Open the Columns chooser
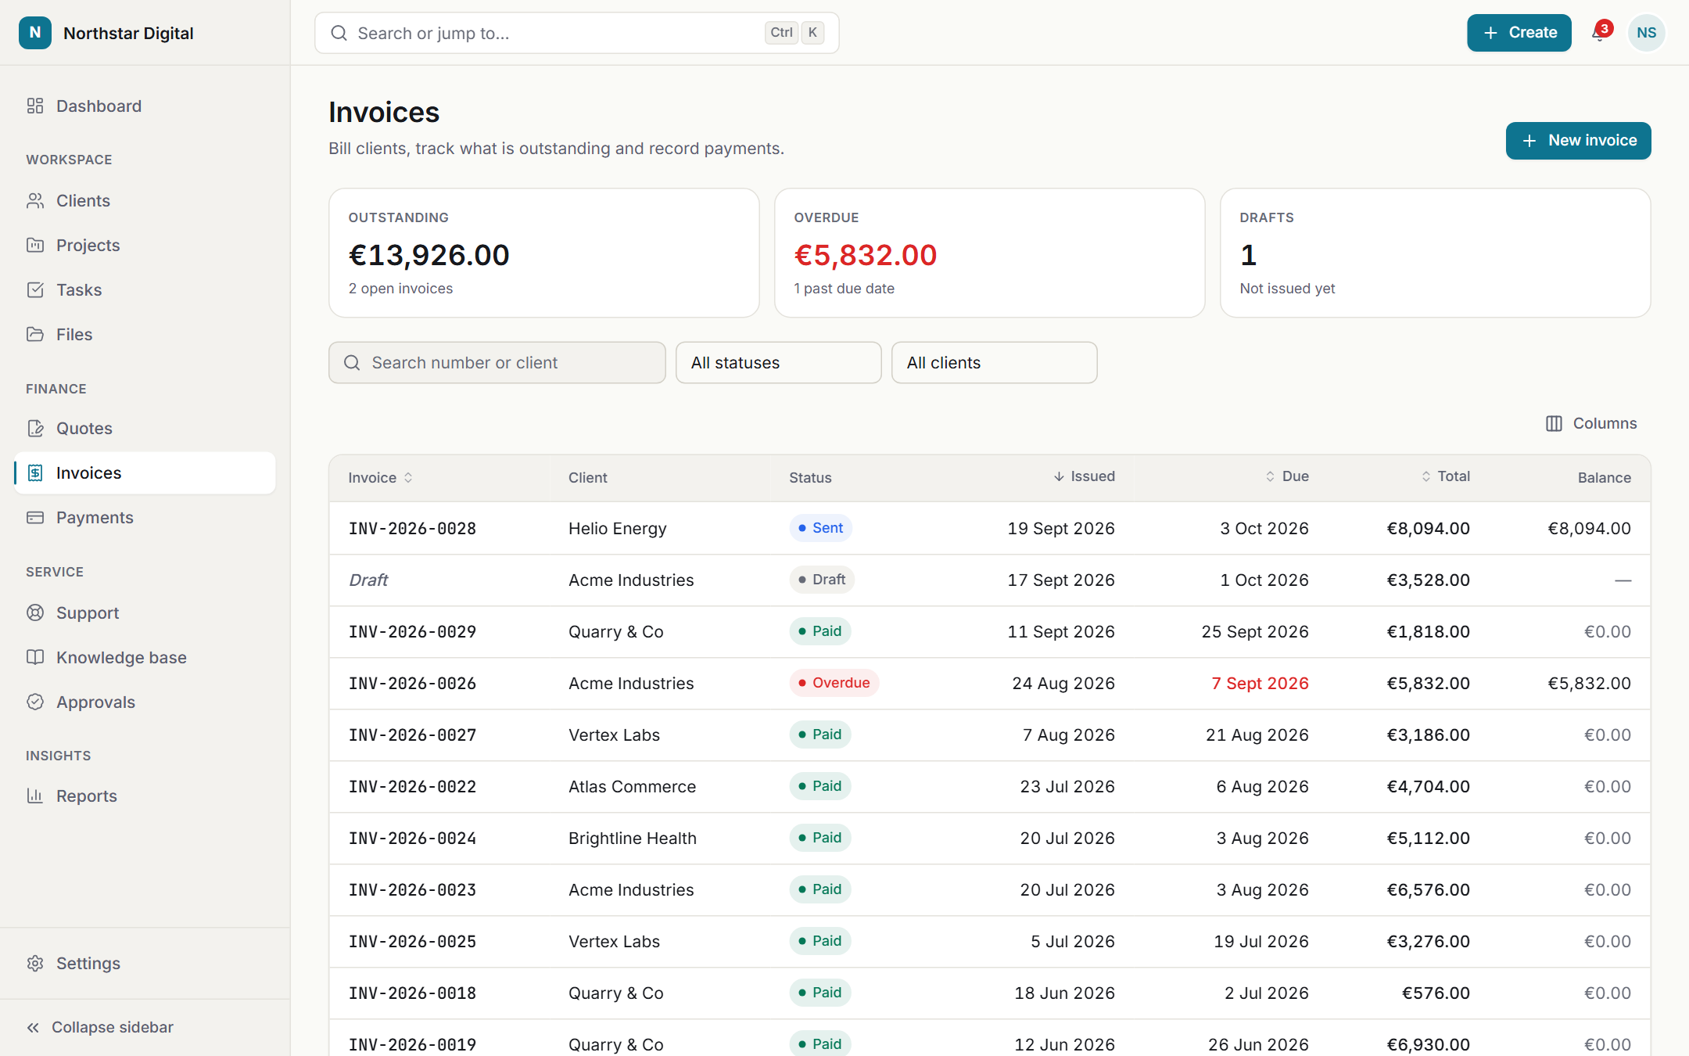The width and height of the screenshot is (1689, 1056). pos(1591,423)
